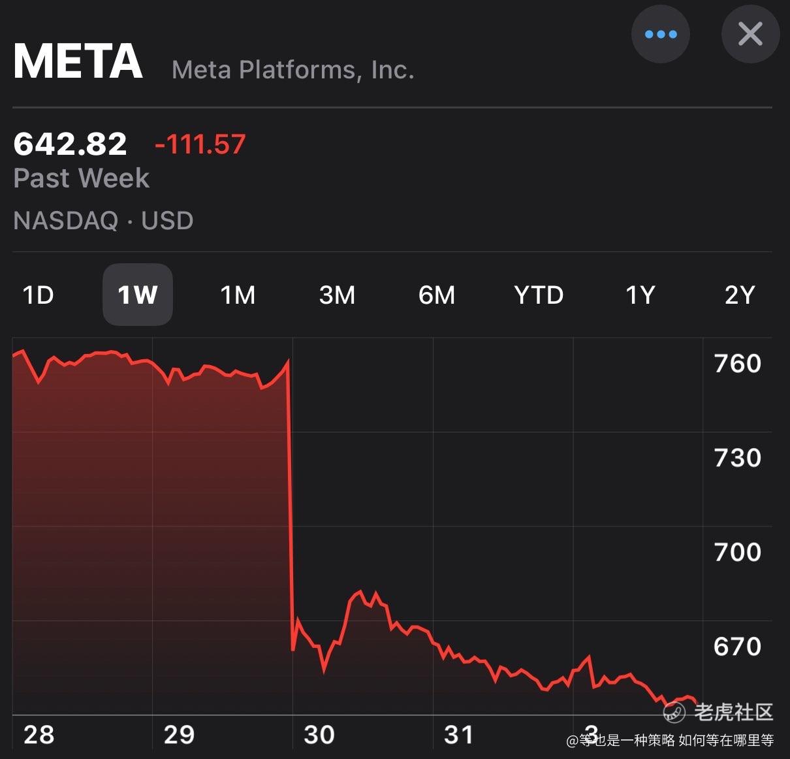790x759 pixels.
Task: Click the NASDAQ · USD exchange label
Action: (103, 221)
